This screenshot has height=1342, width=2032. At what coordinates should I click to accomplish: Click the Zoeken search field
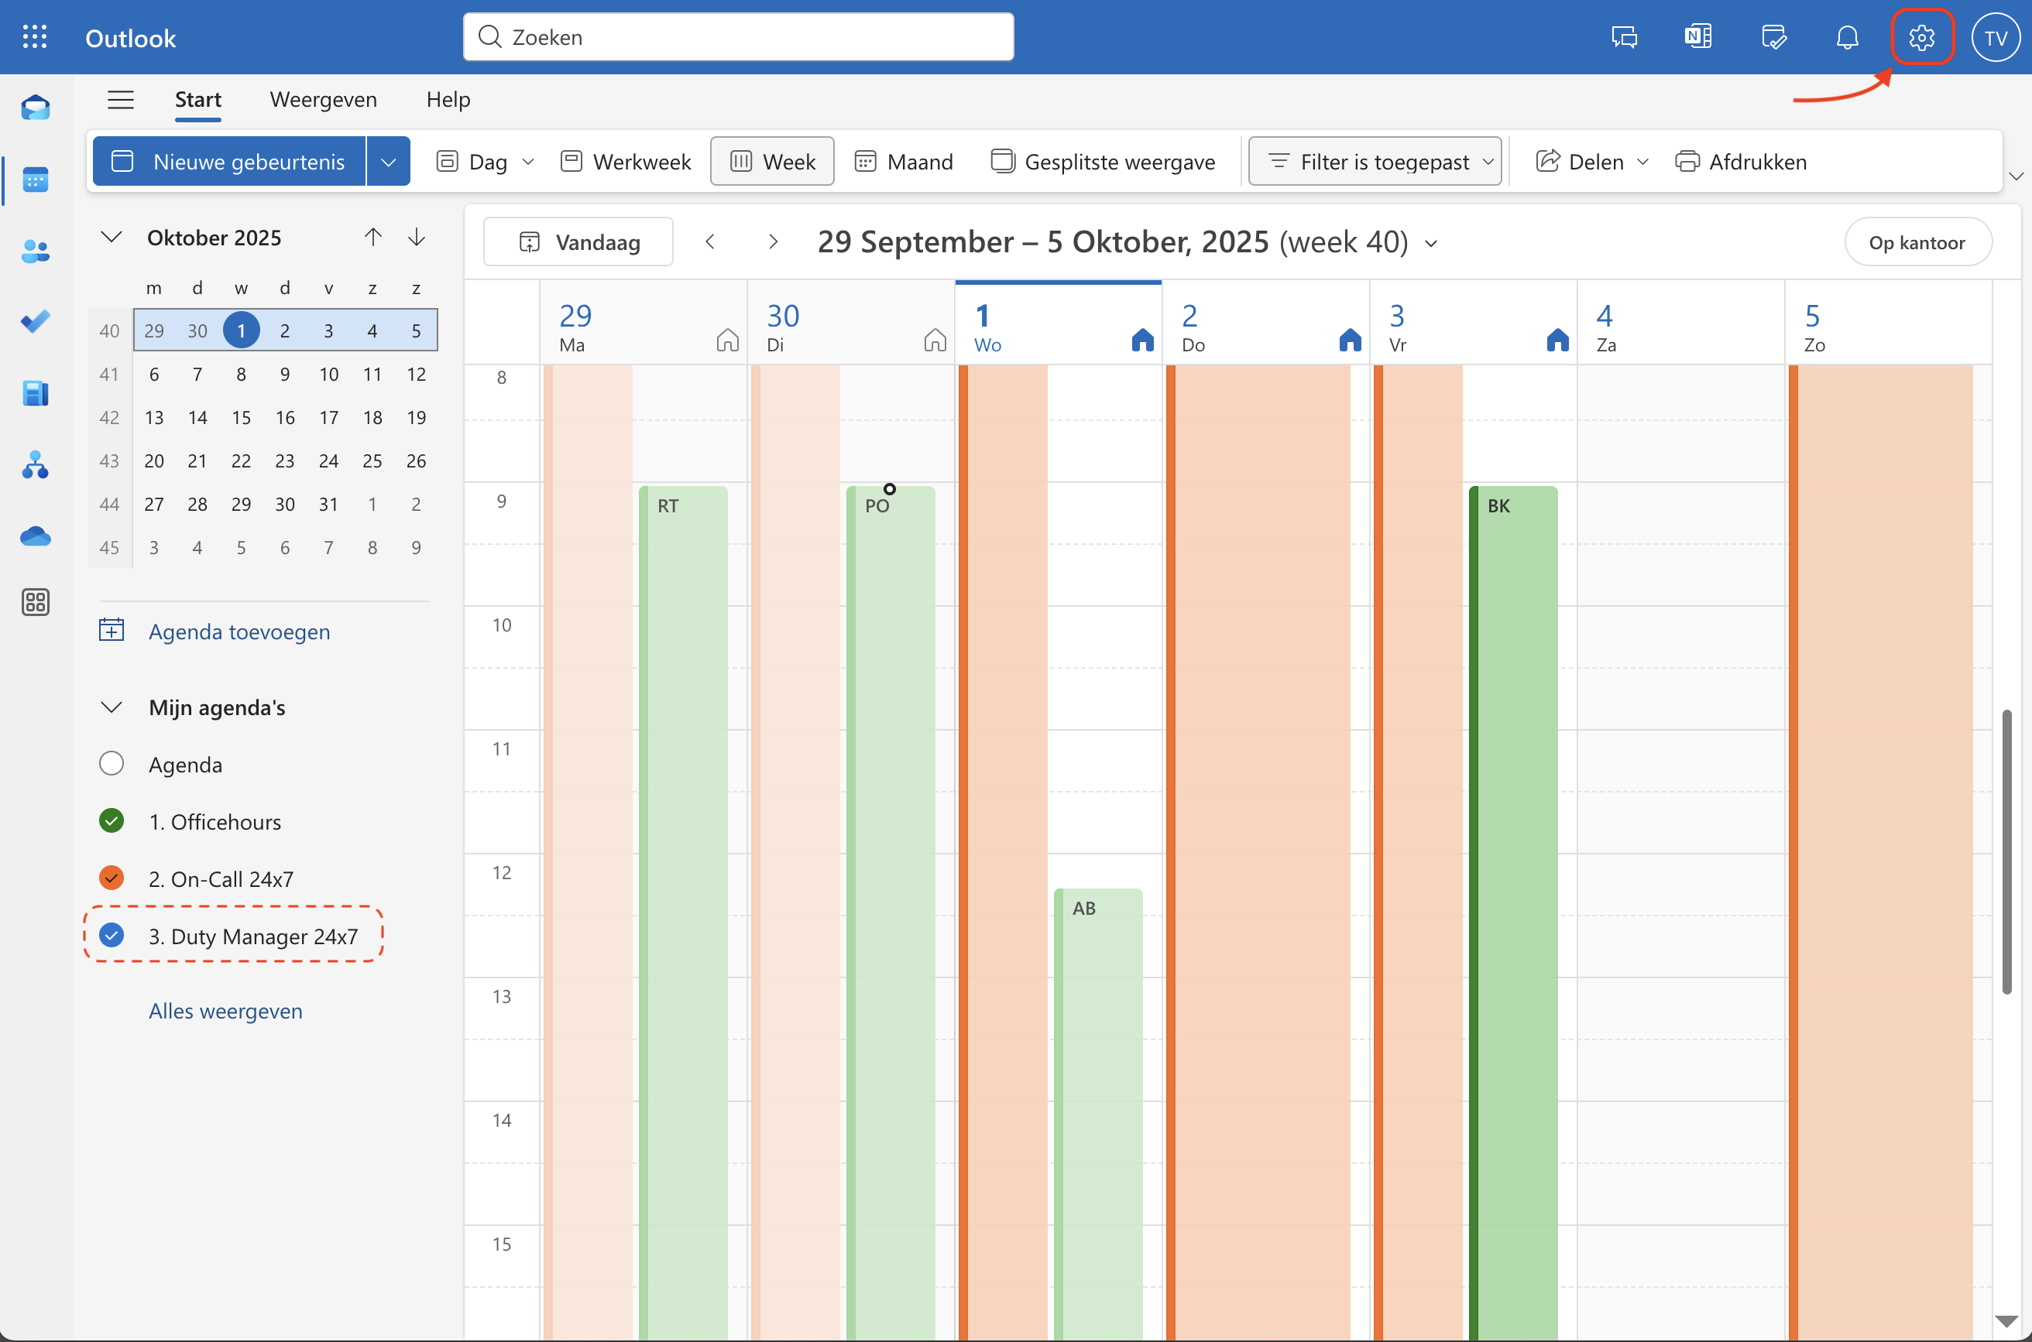coord(738,37)
